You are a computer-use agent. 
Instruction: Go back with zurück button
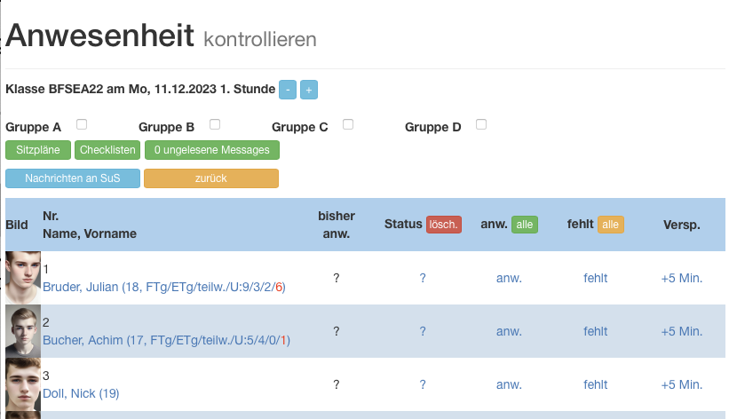coord(211,178)
